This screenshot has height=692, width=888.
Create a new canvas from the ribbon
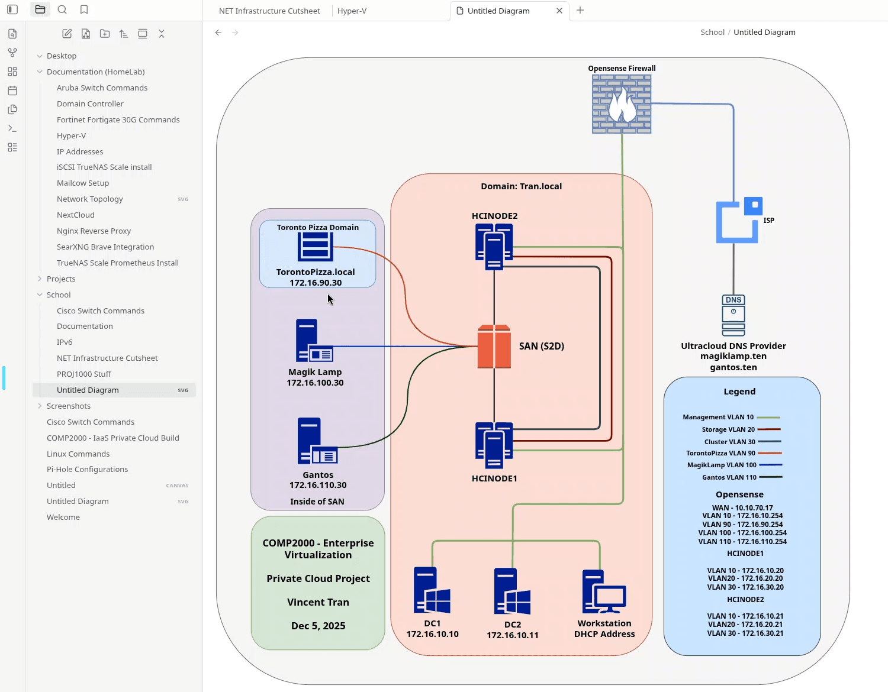pyautogui.click(x=12, y=72)
